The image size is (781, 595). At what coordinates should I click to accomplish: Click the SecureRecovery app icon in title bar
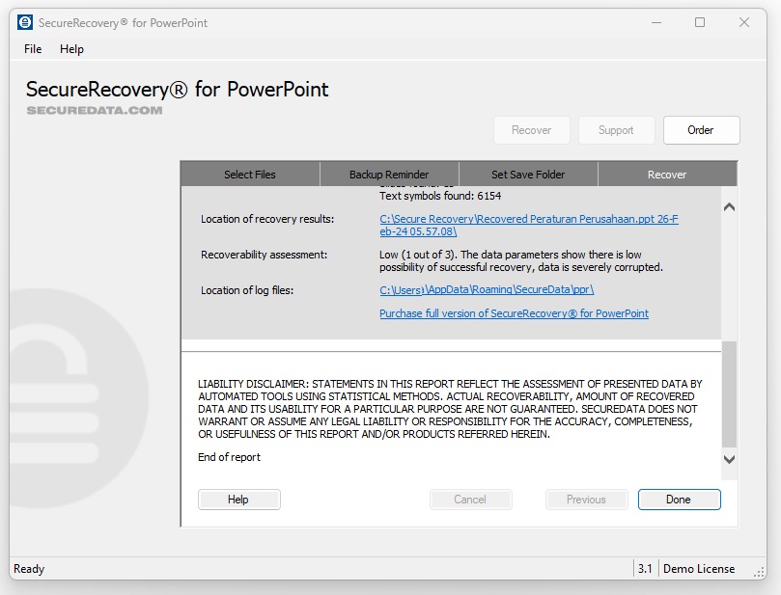tap(25, 22)
